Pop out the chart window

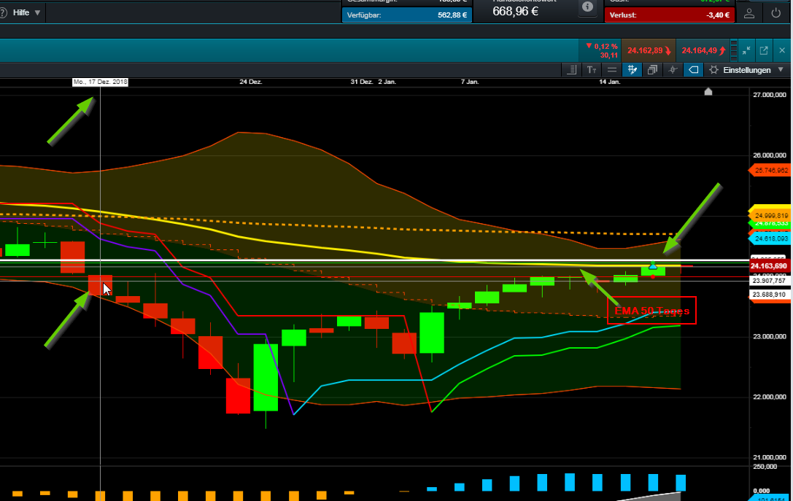point(764,50)
